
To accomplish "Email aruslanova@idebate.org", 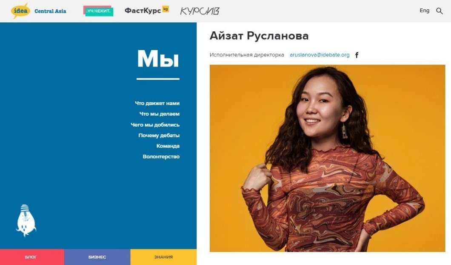I will pos(320,55).
